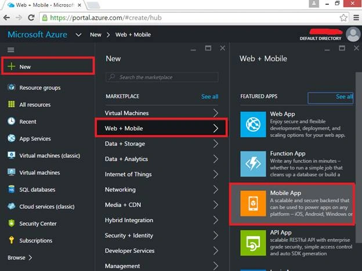Open the hamburger menu in Azure sidebar
This screenshot has width=362, height=271.
[11, 50]
